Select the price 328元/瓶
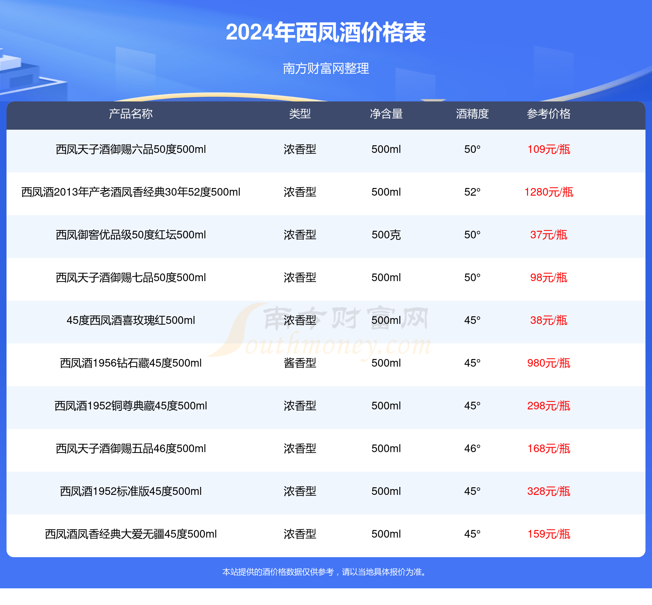 click(549, 491)
